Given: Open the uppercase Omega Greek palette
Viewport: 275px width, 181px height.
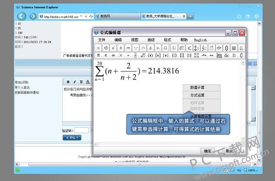Looking at the screenshot, I should click(x=165, y=48).
